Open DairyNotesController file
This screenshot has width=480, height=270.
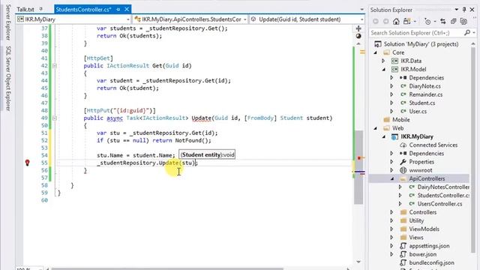(443, 187)
